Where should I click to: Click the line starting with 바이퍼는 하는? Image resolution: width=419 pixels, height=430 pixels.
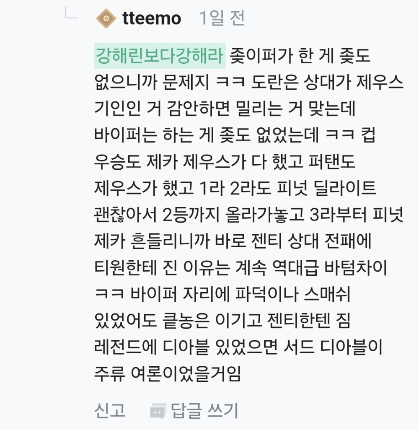[x=235, y=135]
